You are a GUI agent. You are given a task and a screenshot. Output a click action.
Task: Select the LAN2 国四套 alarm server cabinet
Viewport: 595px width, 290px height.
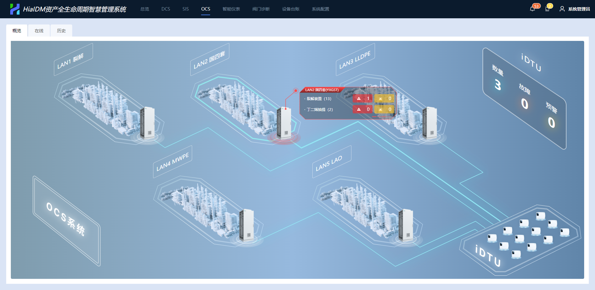[x=284, y=123]
